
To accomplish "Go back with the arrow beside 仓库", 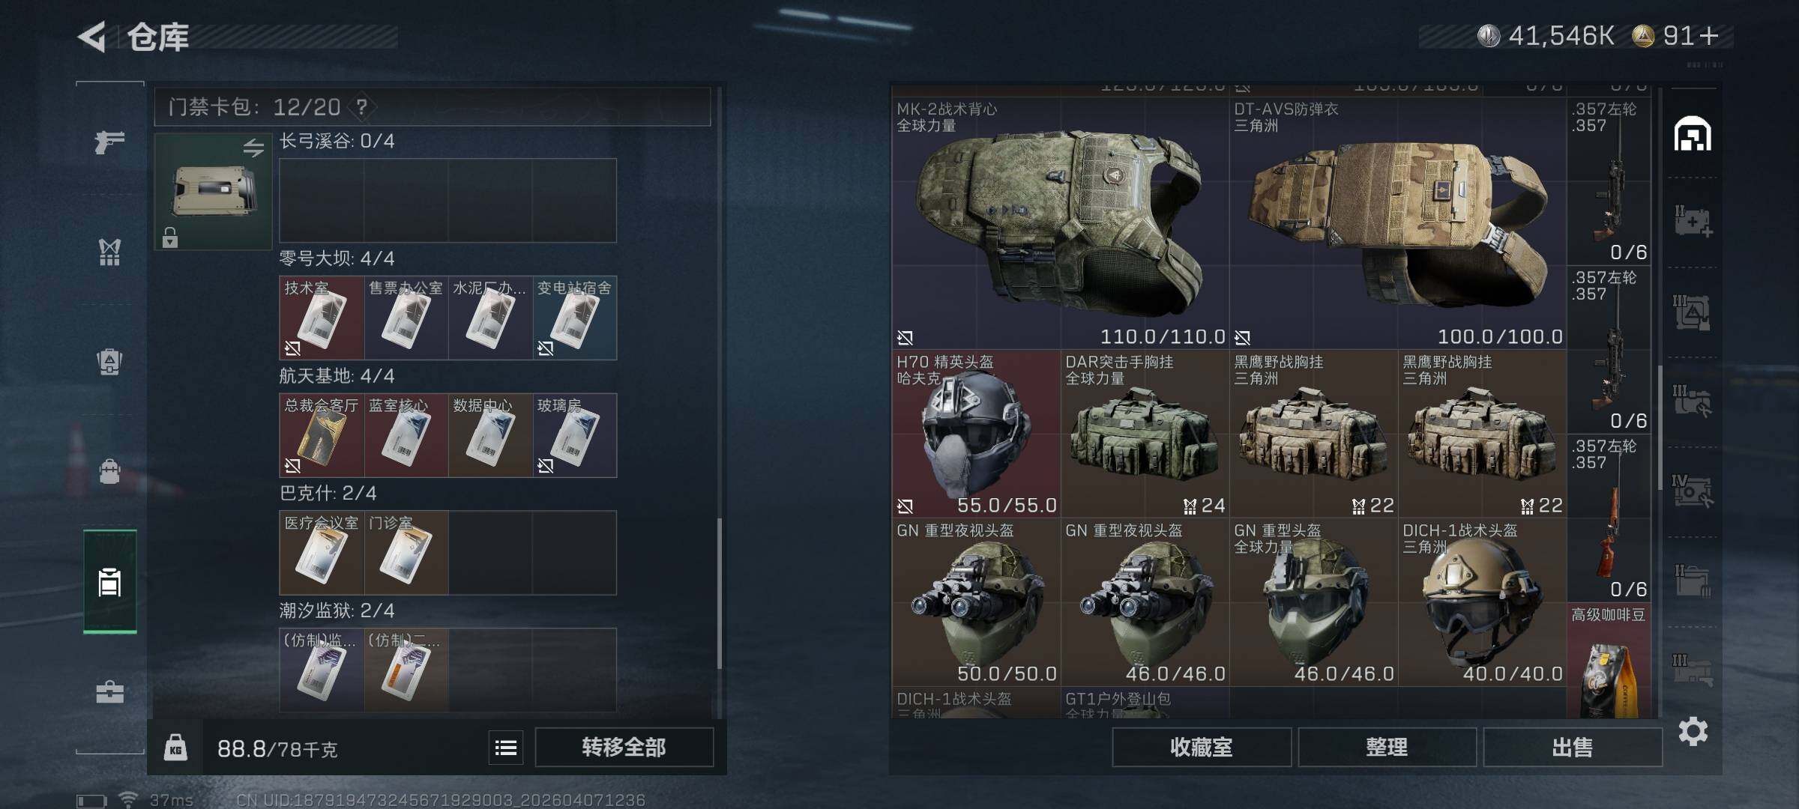I will [x=91, y=37].
